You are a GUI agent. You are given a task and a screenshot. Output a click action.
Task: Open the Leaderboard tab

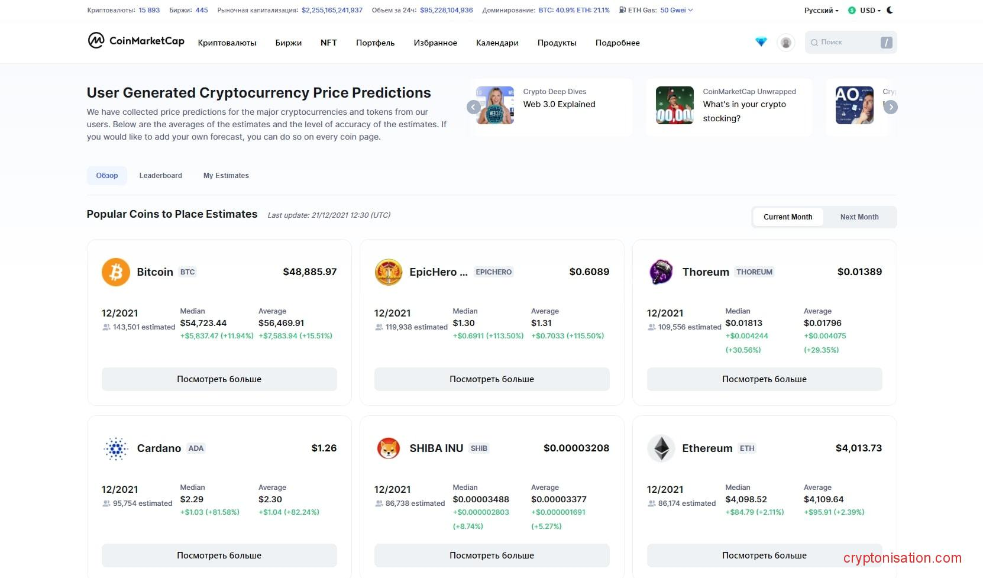161,176
